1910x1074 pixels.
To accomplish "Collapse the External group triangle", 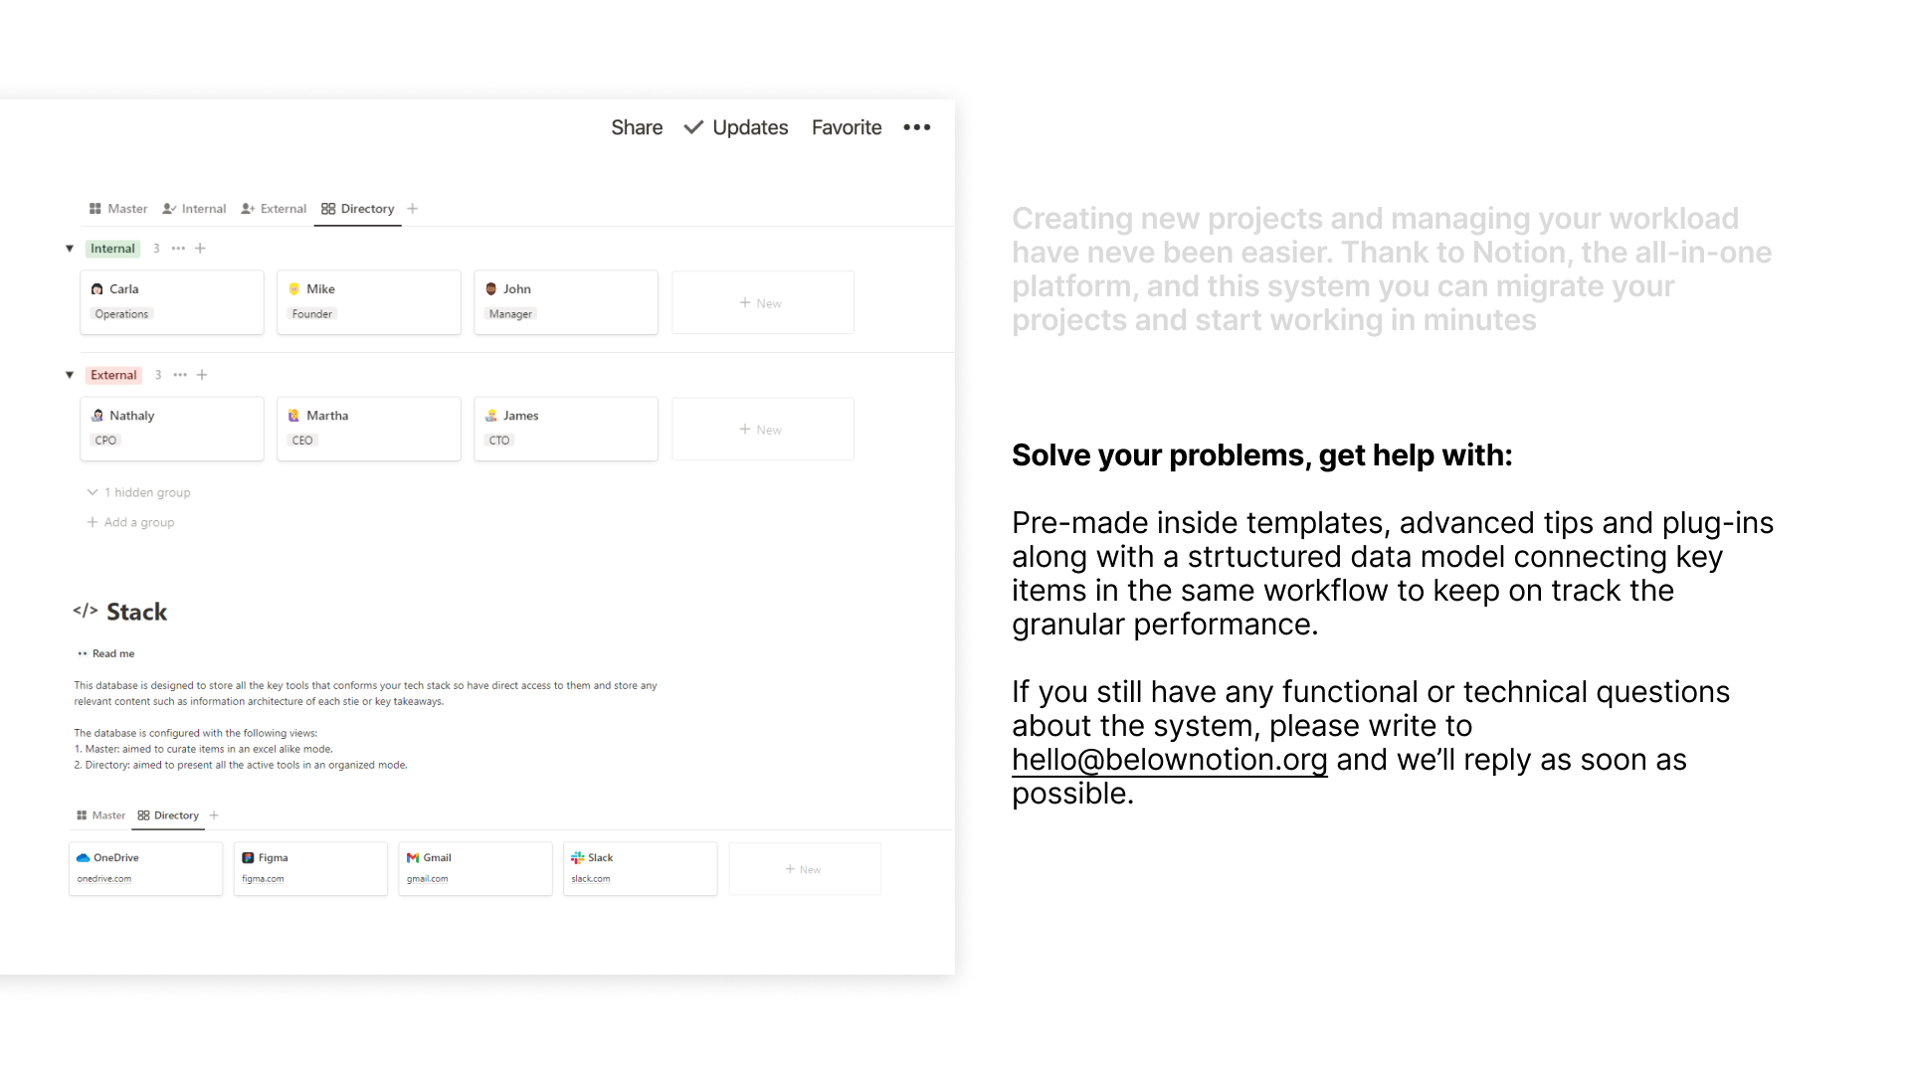I will click(70, 375).
